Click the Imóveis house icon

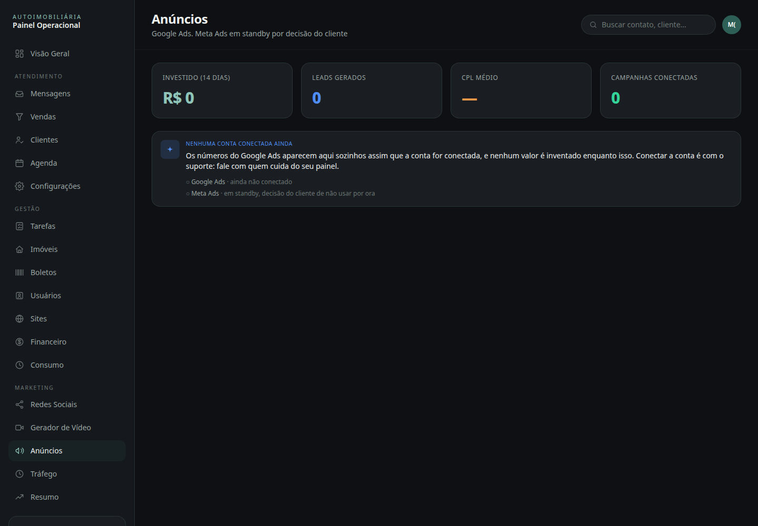click(x=19, y=249)
